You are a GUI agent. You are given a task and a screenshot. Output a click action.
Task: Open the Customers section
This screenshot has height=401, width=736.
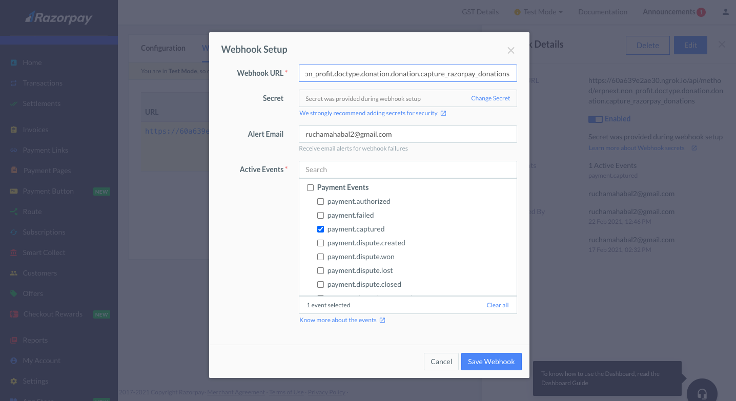[x=40, y=272]
